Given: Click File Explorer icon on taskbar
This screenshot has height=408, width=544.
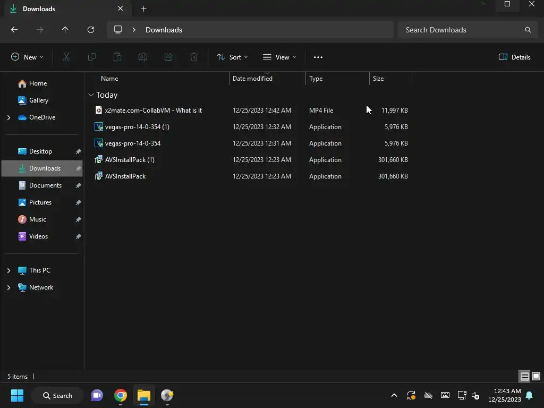Looking at the screenshot, I should pos(143,395).
